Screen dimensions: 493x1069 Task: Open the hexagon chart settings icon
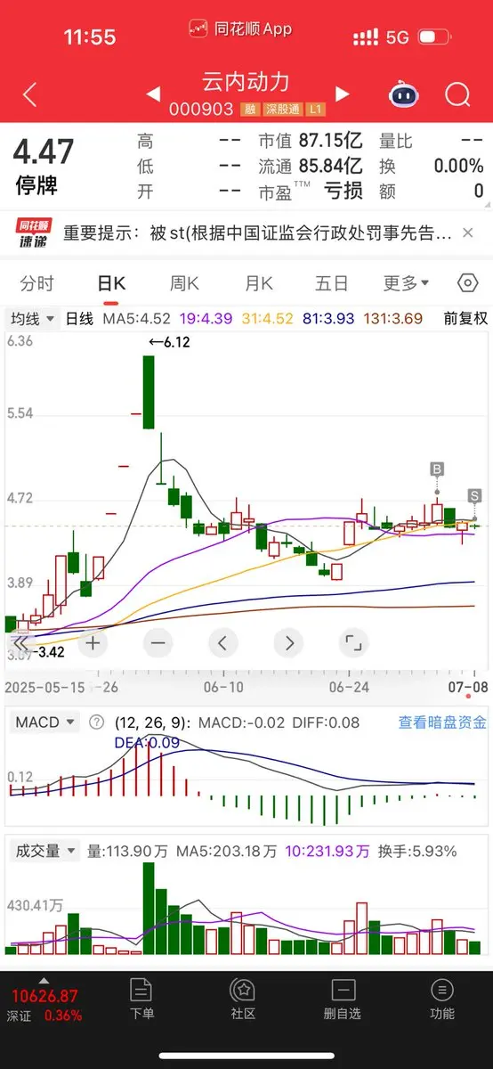pyautogui.click(x=468, y=283)
